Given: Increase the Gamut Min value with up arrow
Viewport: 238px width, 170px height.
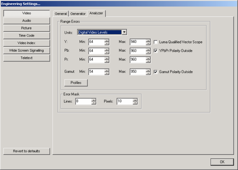Looking at the screenshot, I should 107,70.
